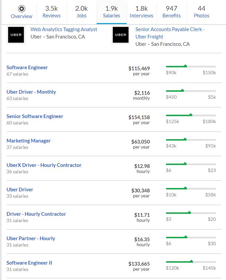The image size is (226, 280).
Task: Click the $63,050 per year figure
Action: click(141, 144)
